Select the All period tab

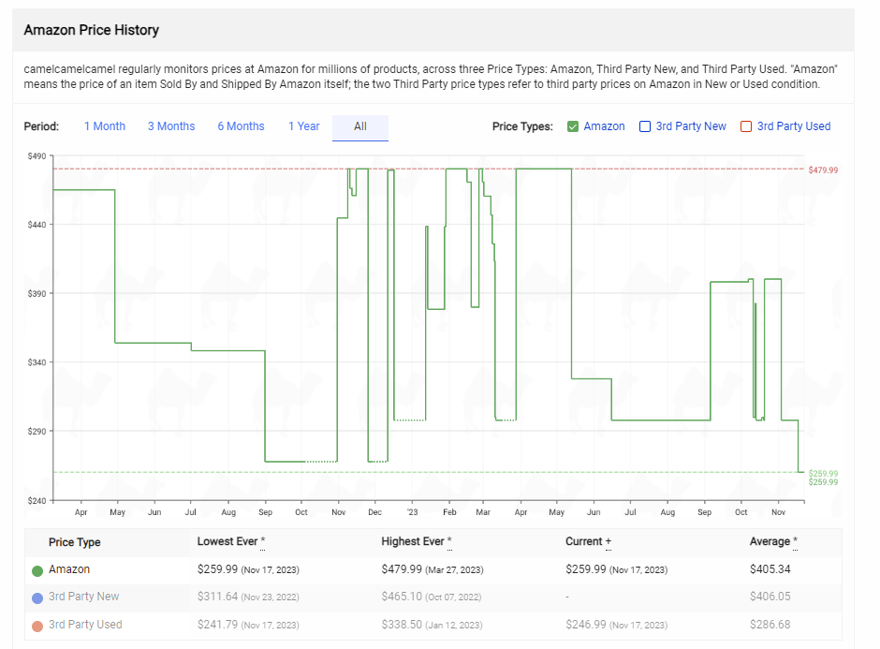360,126
